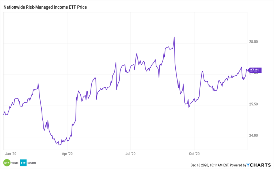Click the highest peak of the price line
This screenshot has height=169, width=274.
(x=174, y=37)
